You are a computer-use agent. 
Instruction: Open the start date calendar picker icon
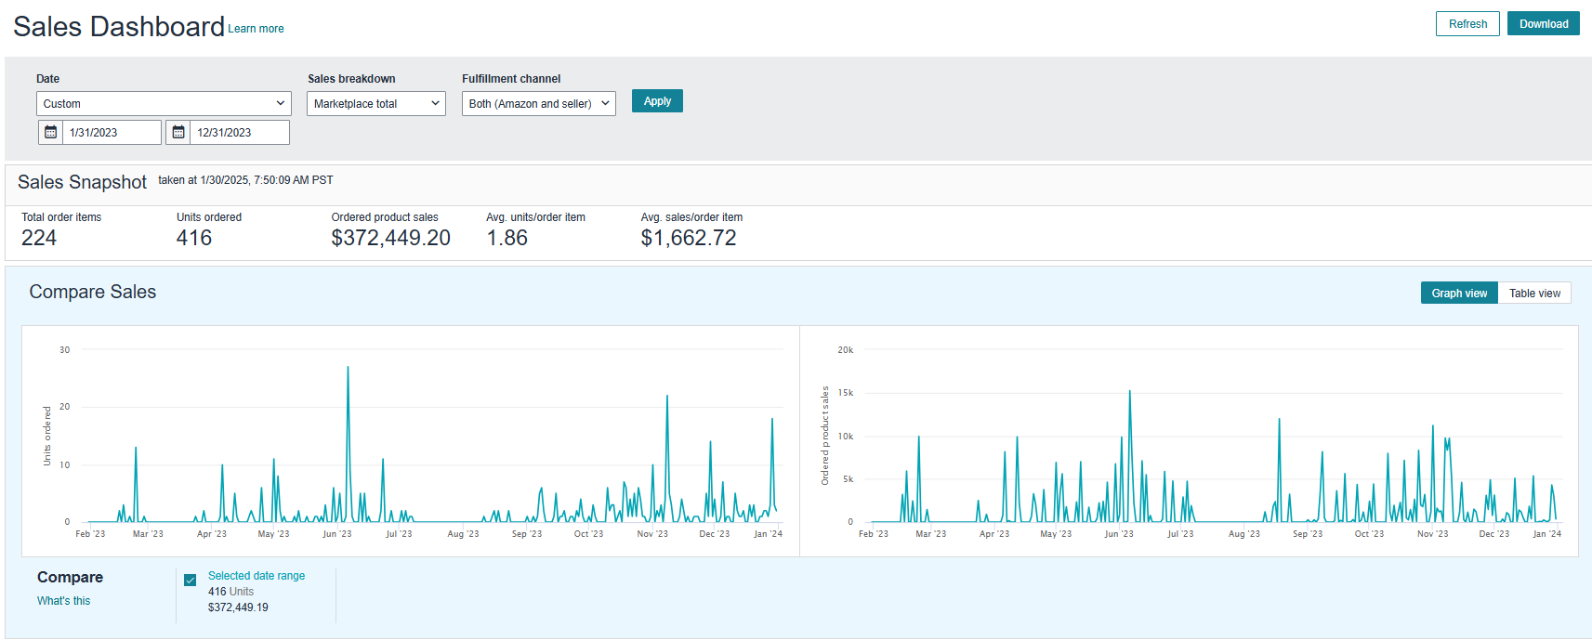[51, 133]
